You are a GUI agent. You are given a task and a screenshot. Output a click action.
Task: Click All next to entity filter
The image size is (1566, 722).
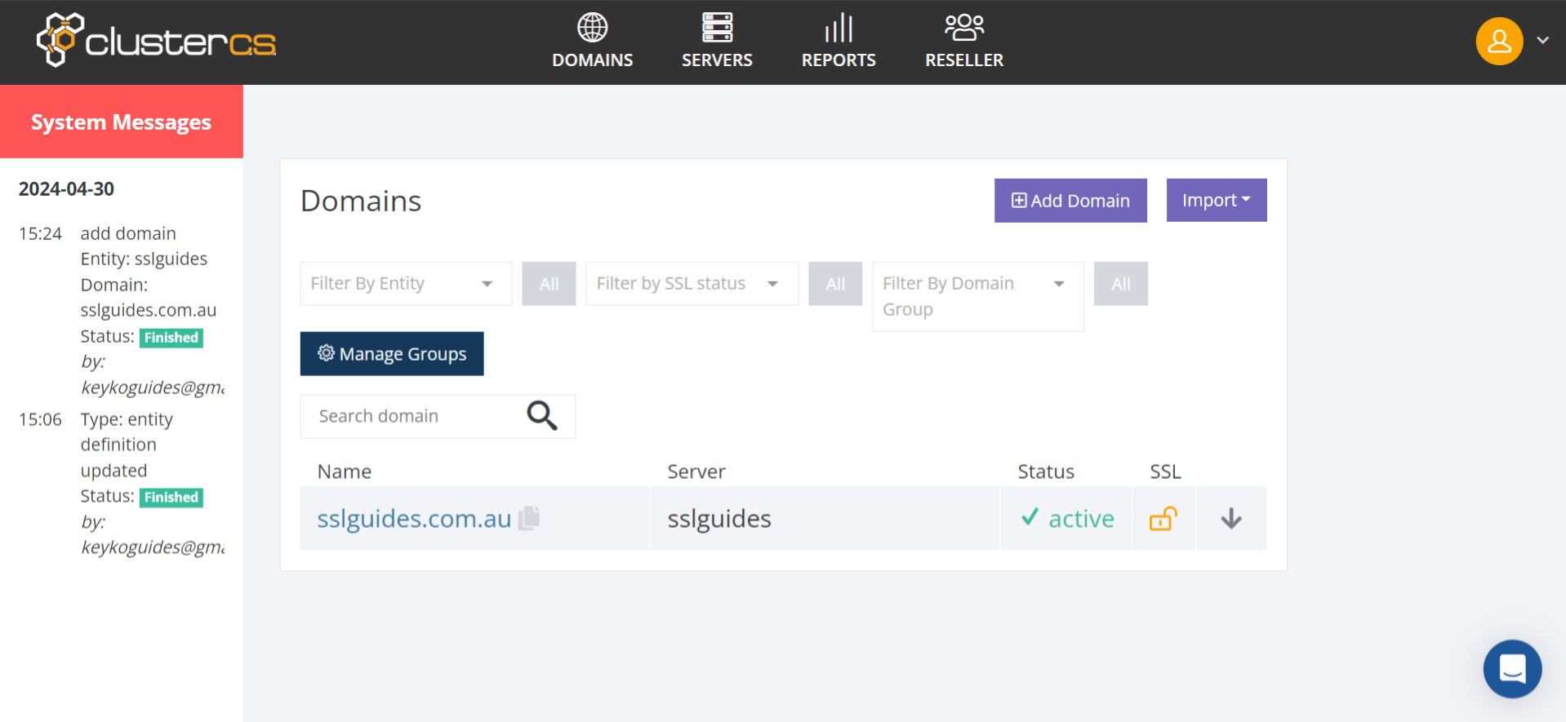click(x=549, y=284)
